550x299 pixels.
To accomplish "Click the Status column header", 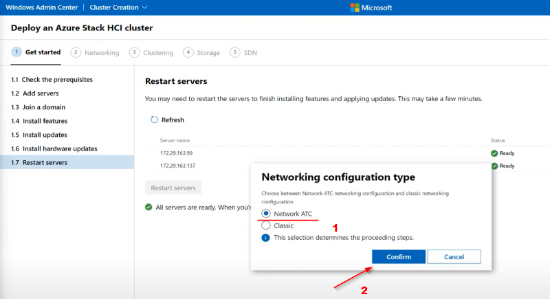I will pyautogui.click(x=497, y=140).
